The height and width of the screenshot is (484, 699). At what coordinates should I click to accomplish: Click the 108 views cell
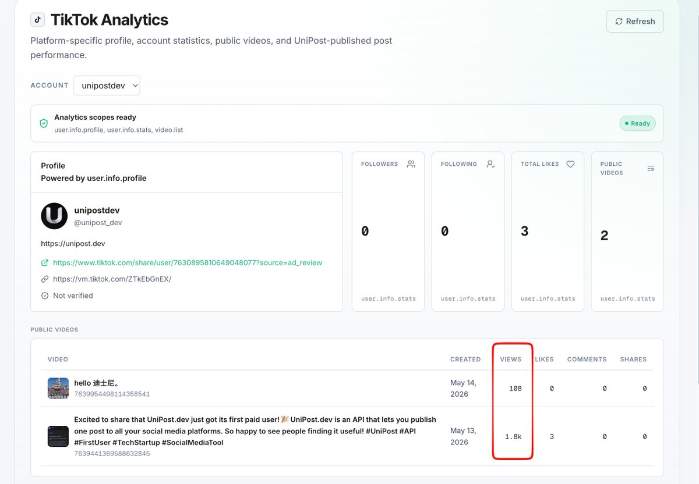515,389
